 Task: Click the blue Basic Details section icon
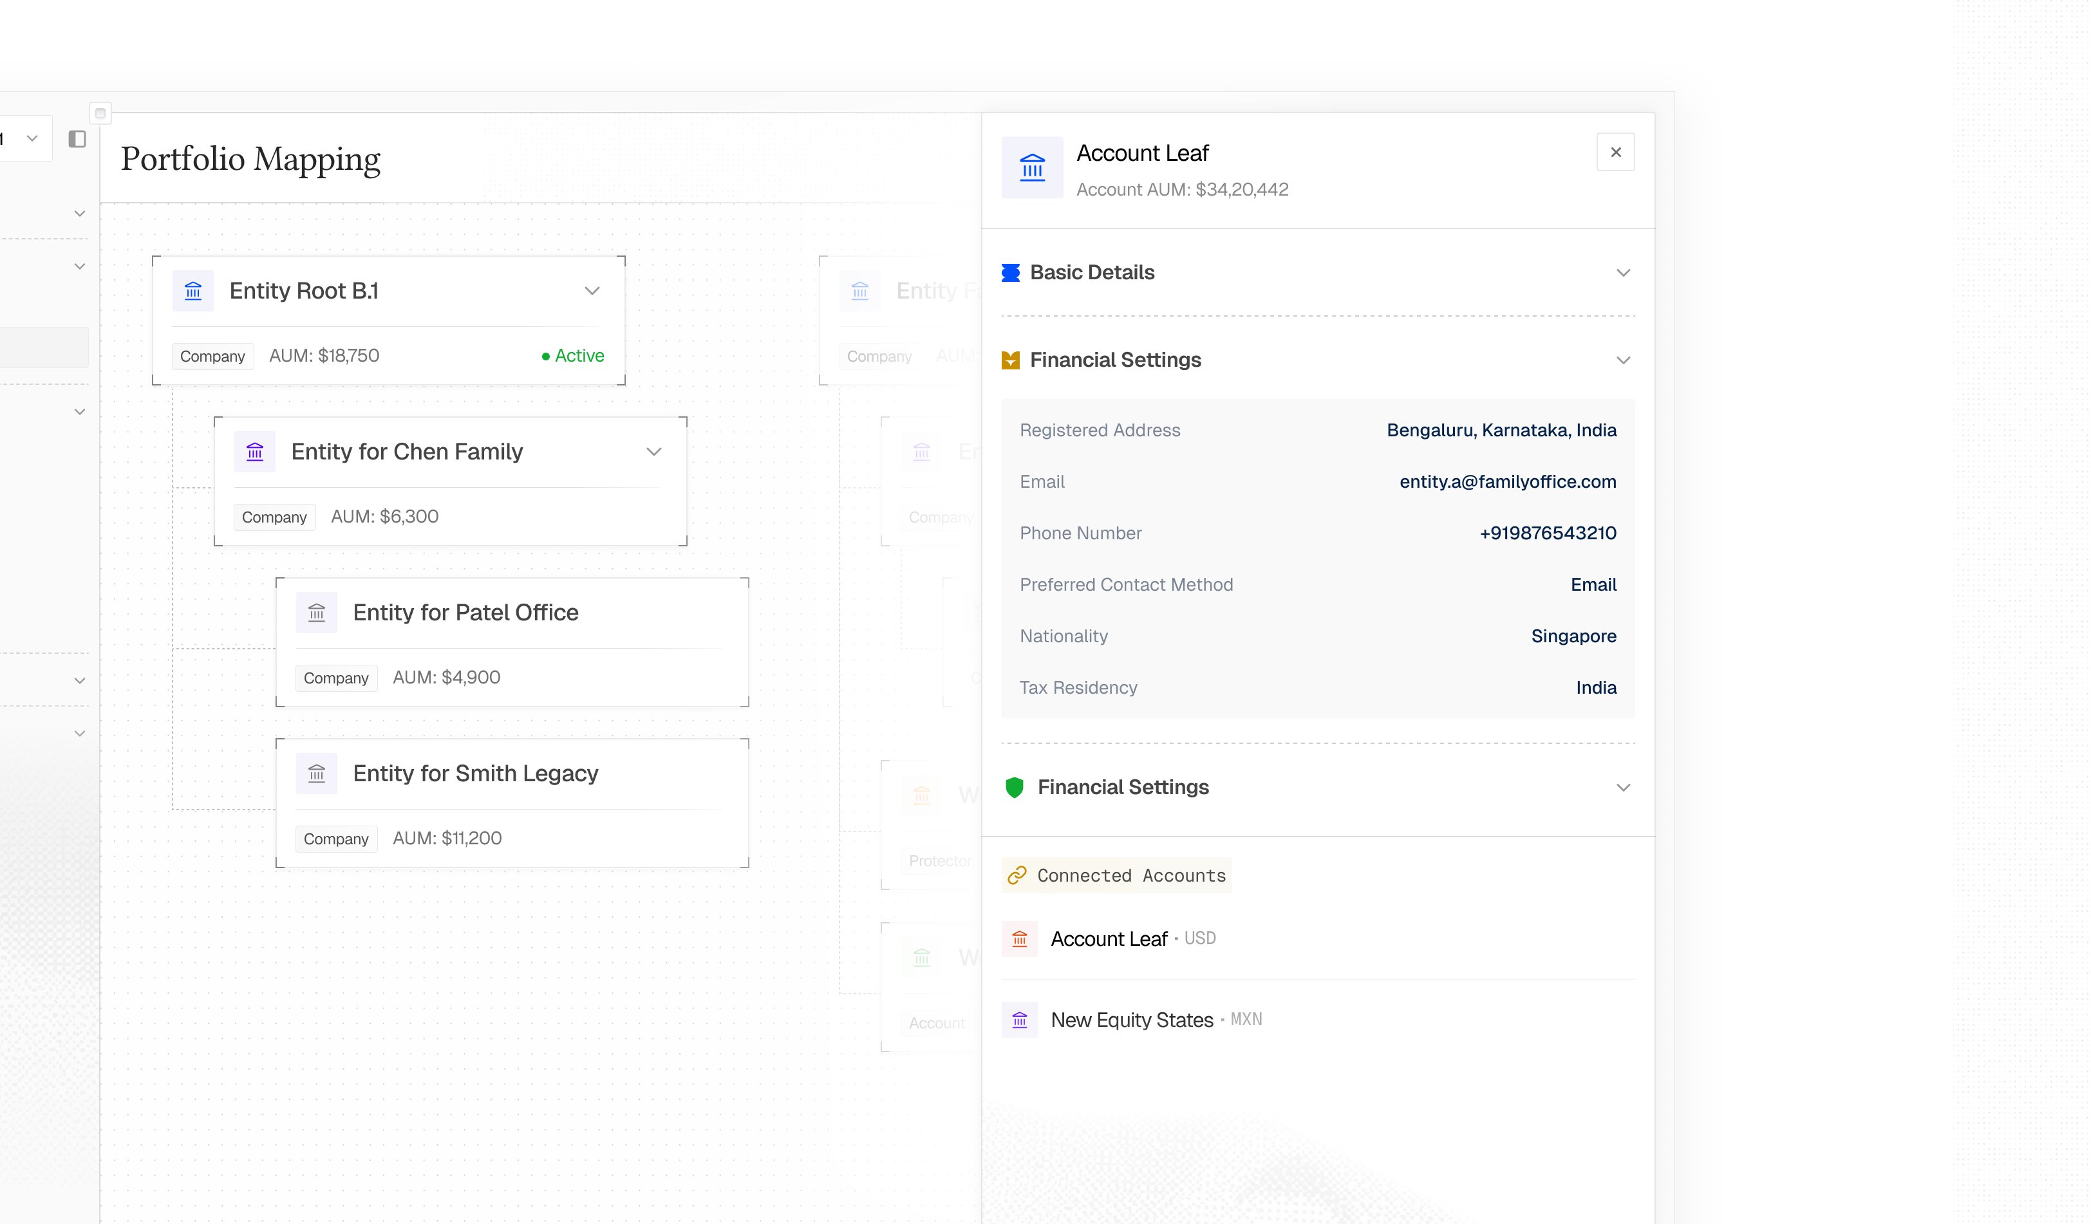click(x=1011, y=273)
